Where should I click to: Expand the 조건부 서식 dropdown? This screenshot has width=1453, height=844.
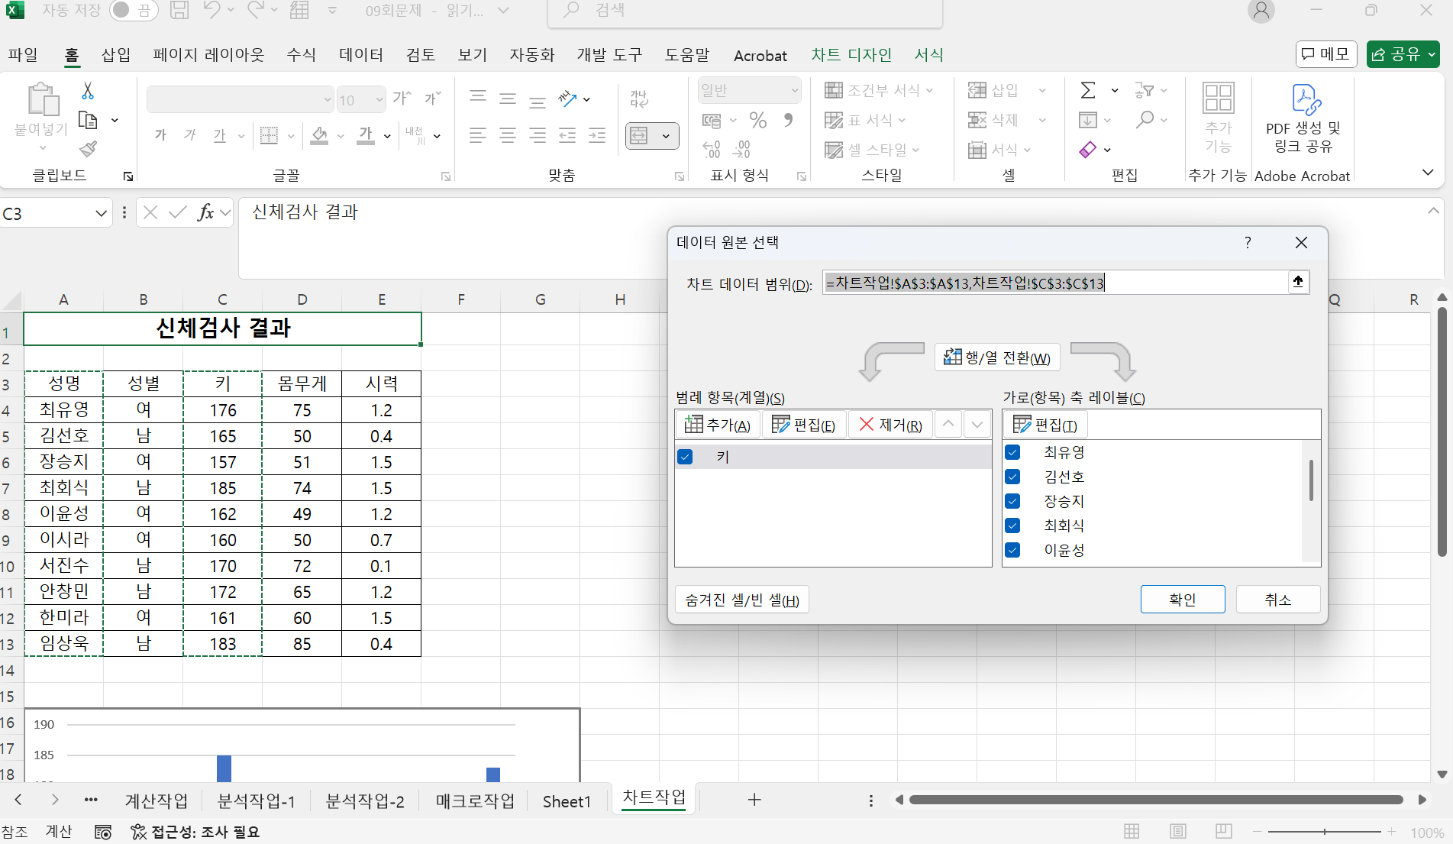tap(929, 90)
